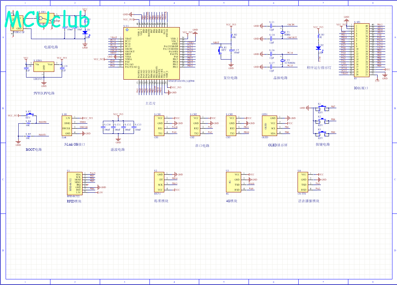Screen dimensions: 397x285
Task: Click the 'STM32F103C8T6_LQFP48' part label
Action: pyautogui.click(x=181, y=81)
